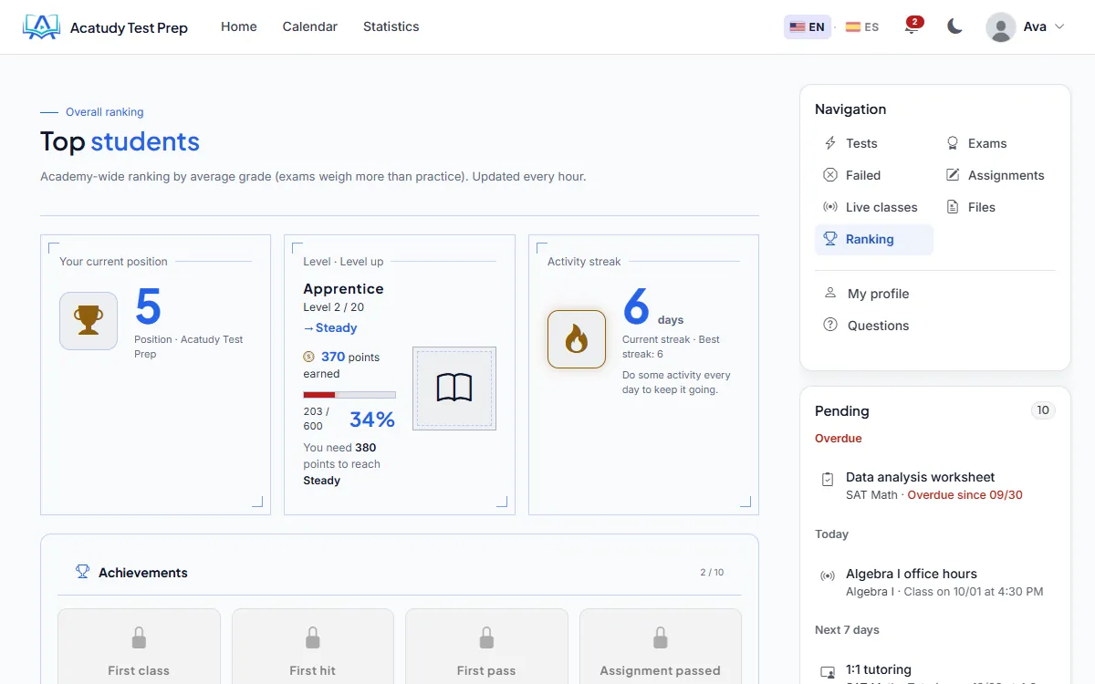Screen dimensions: 1095x684
Task: Select the First hit achievement card
Action: click(313, 647)
